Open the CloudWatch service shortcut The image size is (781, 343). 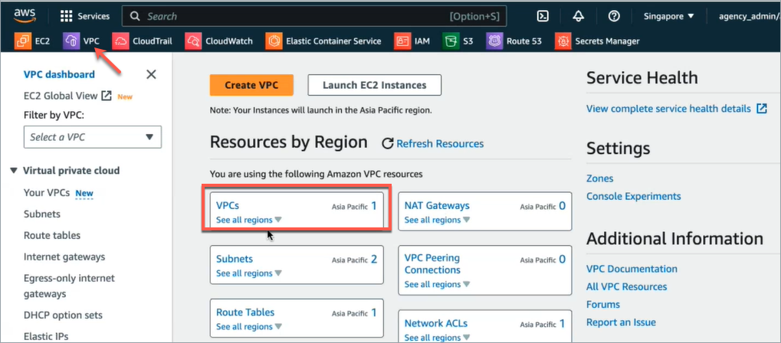click(221, 41)
